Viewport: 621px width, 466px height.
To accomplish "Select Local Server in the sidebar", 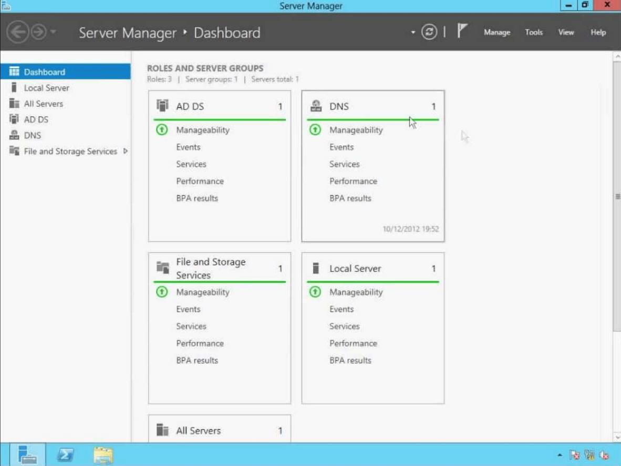I will [65, 88].
